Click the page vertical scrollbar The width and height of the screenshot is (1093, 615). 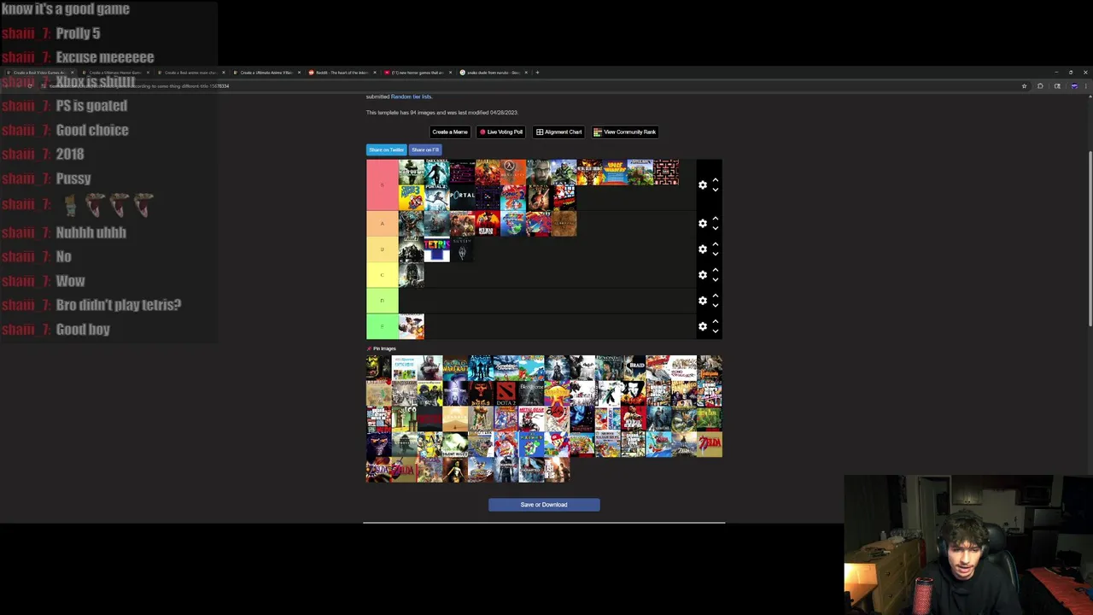[x=1090, y=239]
